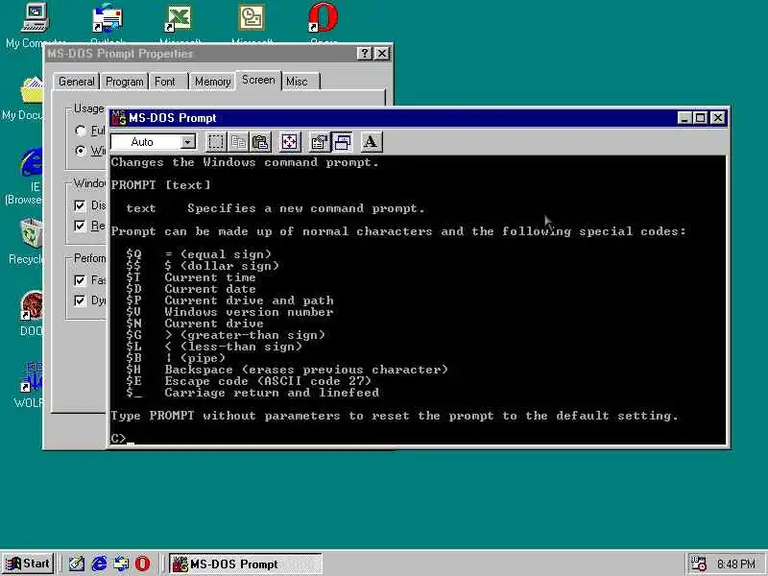This screenshot has width=768, height=576.
Task: Close the MS-DOS Prompt Properties dialog
Action: 382,54
